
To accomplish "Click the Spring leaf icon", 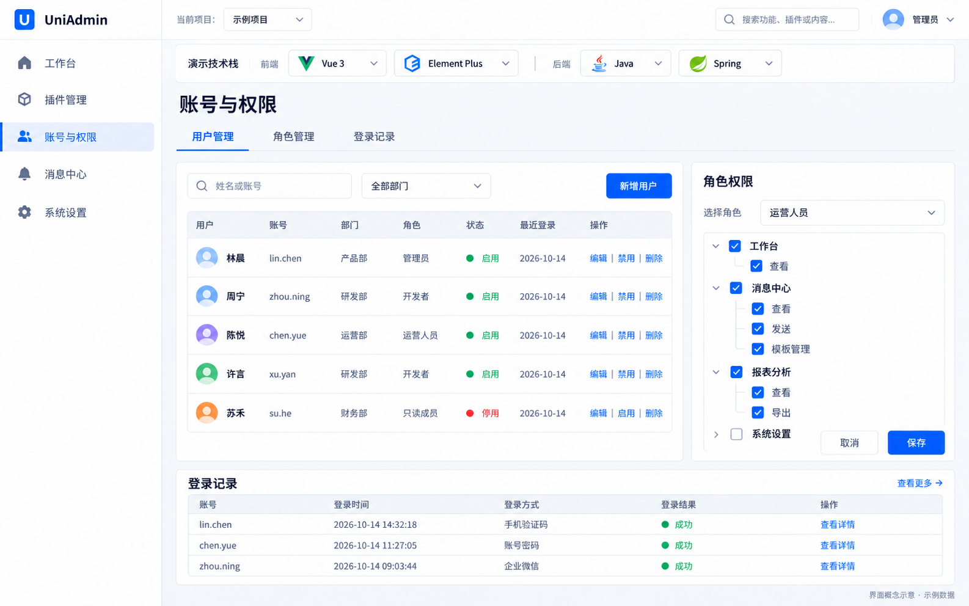I will point(698,64).
